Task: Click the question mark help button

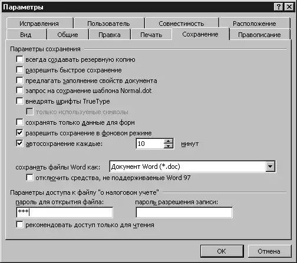Action: tap(278, 7)
